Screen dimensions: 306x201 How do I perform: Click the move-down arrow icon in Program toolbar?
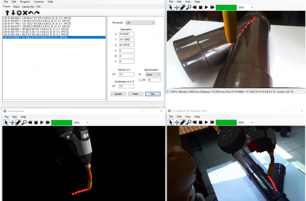pyautogui.click(x=13, y=13)
